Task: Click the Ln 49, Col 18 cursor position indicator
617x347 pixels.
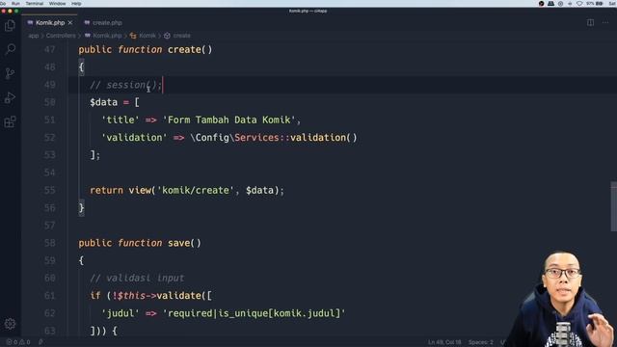Action: pos(444,342)
